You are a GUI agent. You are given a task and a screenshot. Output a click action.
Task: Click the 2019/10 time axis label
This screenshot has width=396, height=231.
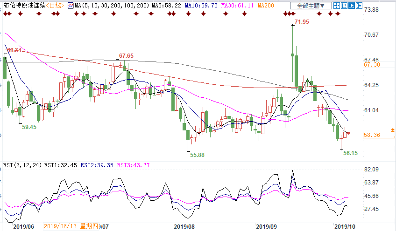click(x=345, y=226)
